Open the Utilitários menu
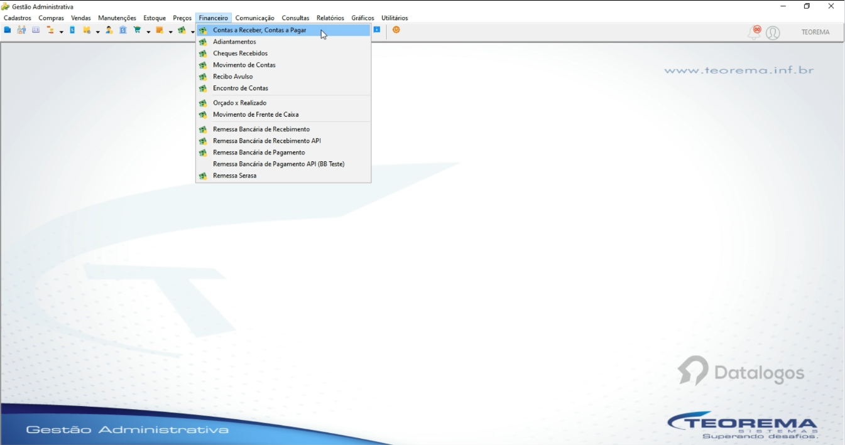The height and width of the screenshot is (445, 845). pos(395,18)
